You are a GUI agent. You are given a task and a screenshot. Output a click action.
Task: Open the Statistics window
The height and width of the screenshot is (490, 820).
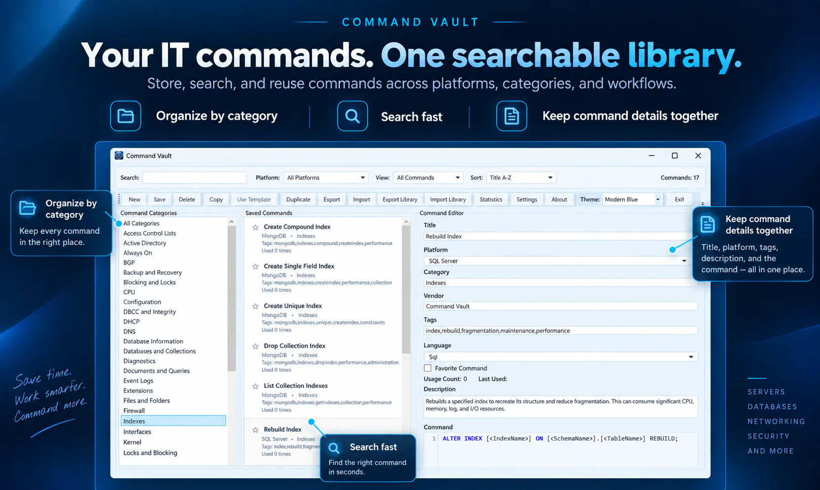point(491,200)
